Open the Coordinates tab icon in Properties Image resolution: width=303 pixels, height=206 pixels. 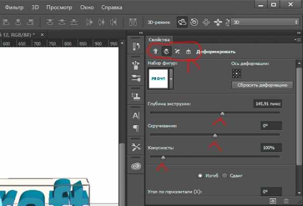188,51
